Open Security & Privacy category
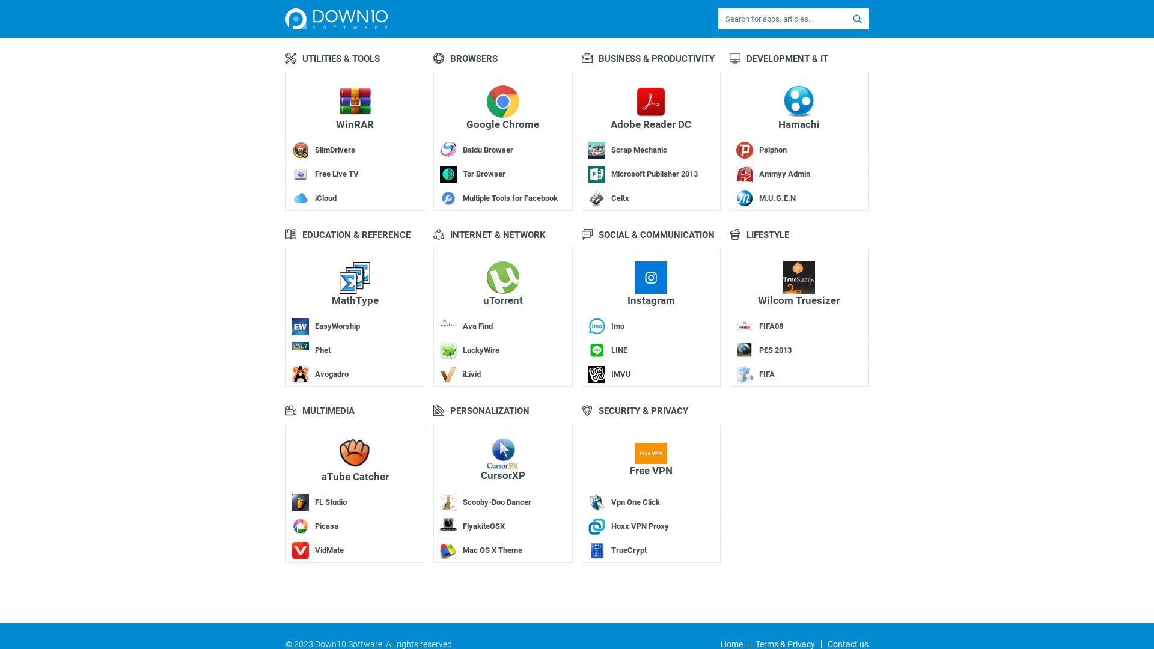1154x649 pixels. coord(643,411)
